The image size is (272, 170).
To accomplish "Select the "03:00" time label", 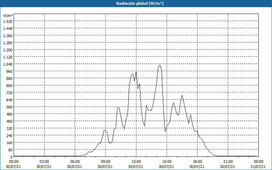I will (45, 162).
